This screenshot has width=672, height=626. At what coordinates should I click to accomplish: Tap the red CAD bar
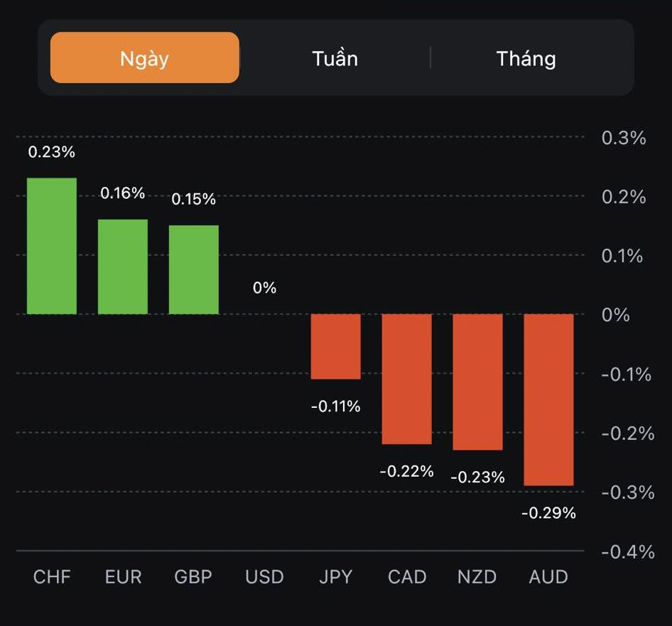(x=406, y=379)
